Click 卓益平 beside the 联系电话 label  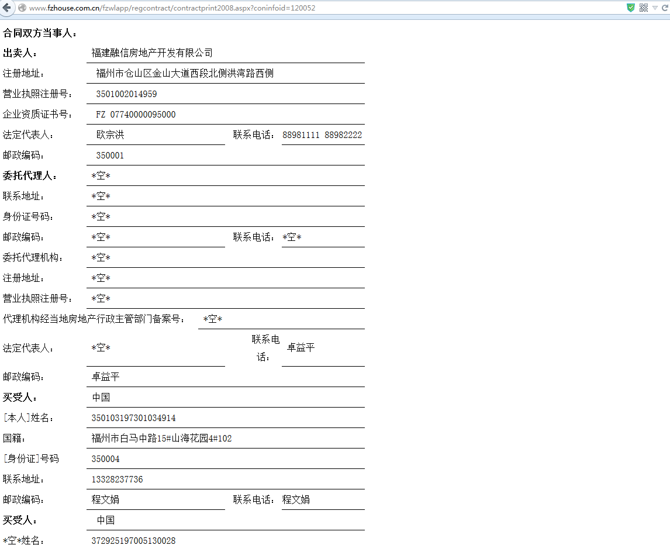pos(301,348)
